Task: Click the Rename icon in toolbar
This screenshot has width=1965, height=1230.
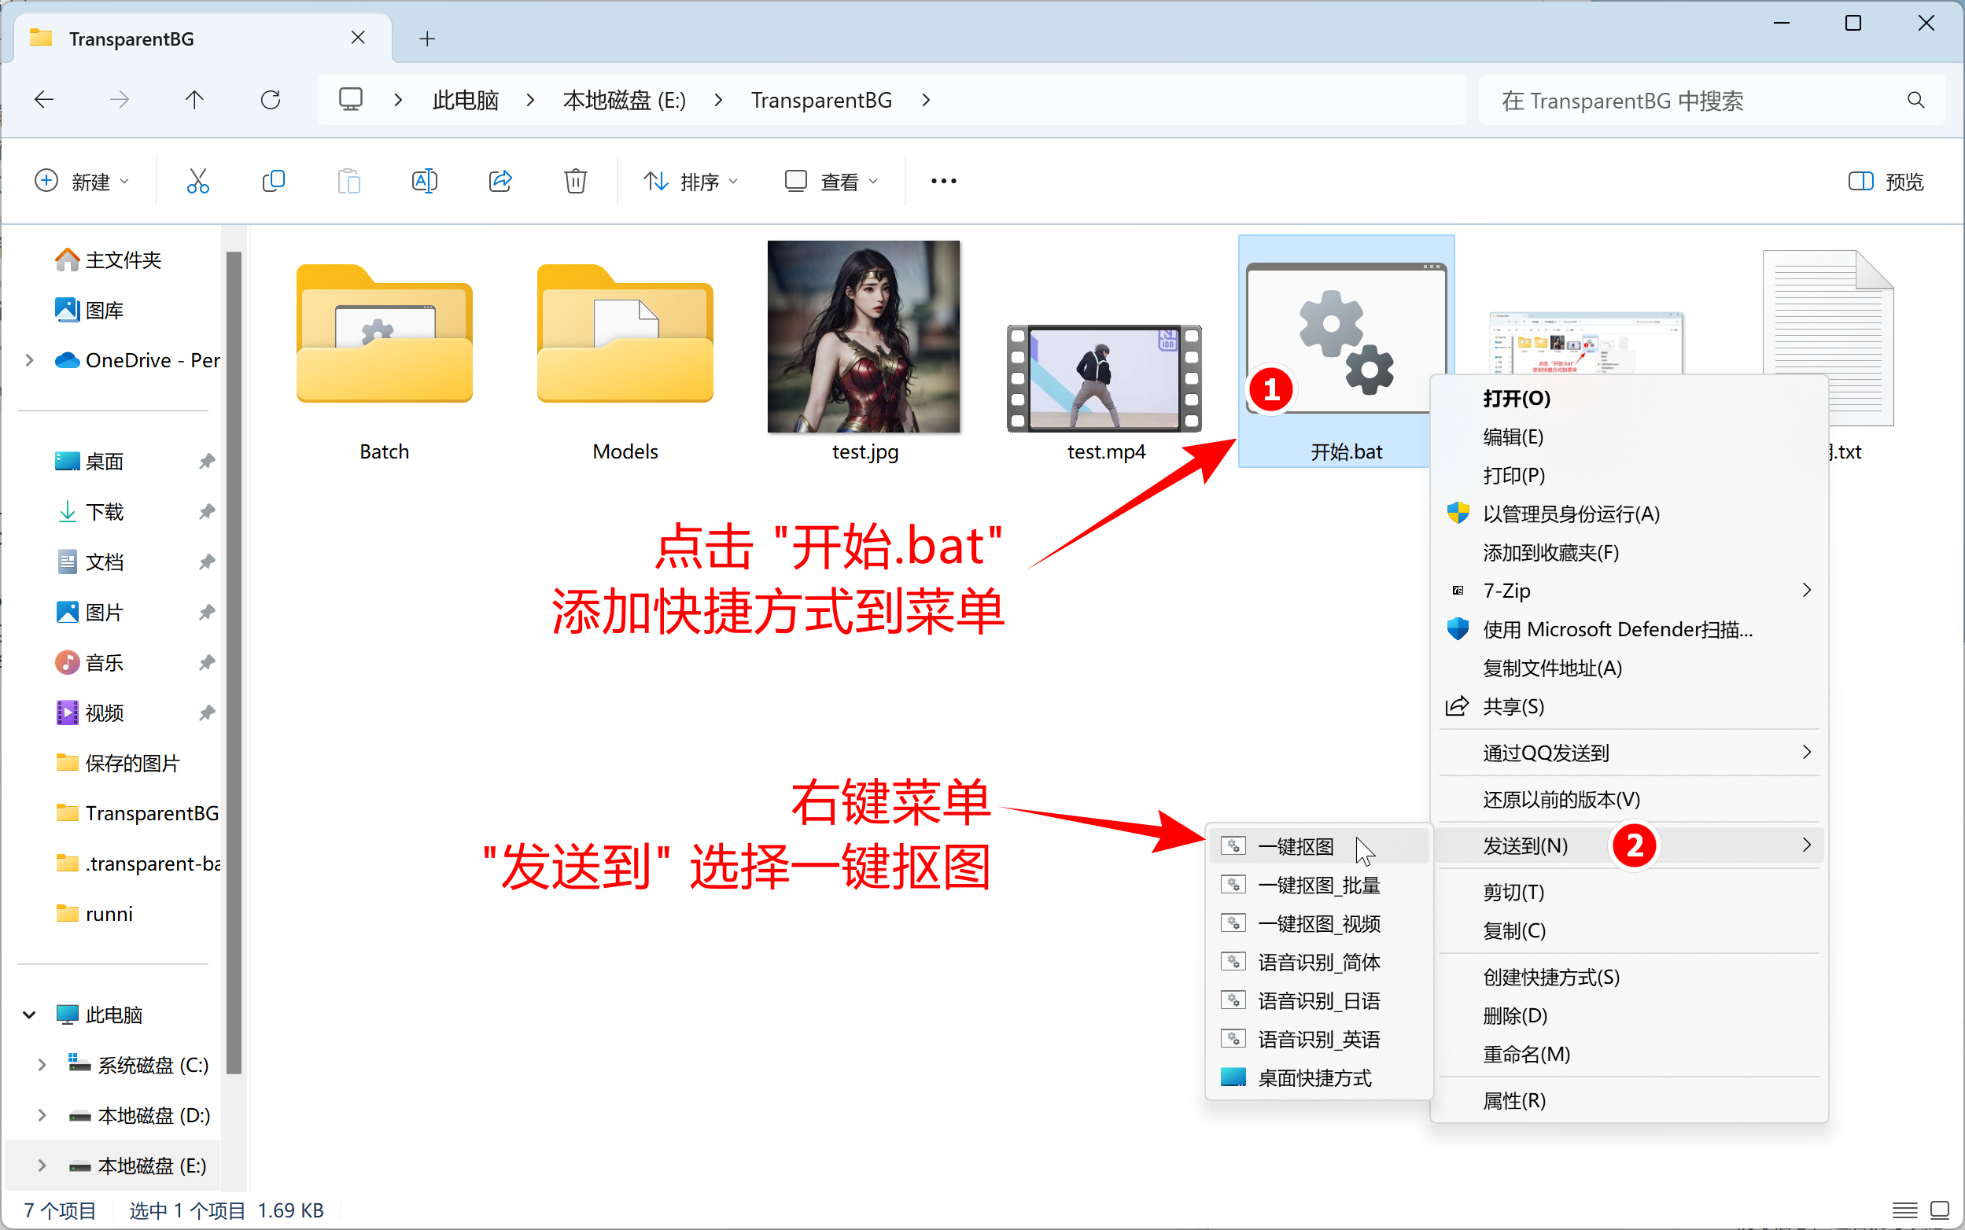Action: 425,181
